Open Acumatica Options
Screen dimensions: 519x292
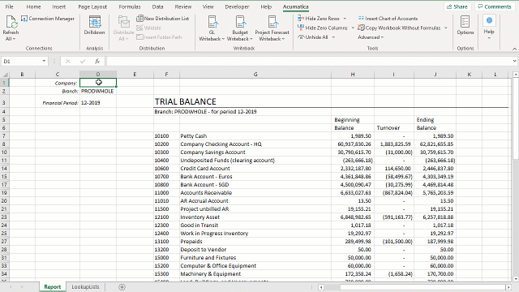(x=465, y=25)
